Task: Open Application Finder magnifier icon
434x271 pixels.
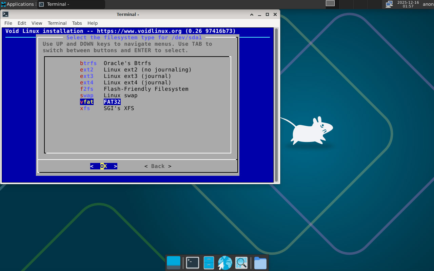Action: tap(241, 263)
